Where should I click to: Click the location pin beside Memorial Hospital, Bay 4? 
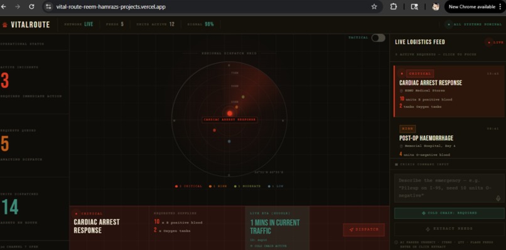[401, 146]
